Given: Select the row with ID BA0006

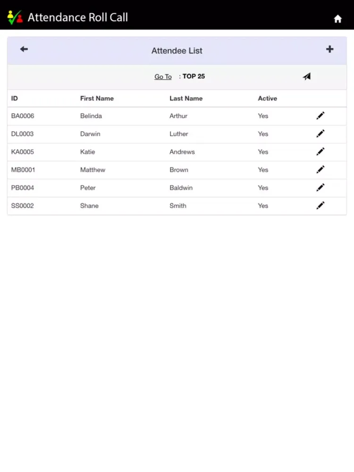Looking at the screenshot, I should (x=23, y=116).
